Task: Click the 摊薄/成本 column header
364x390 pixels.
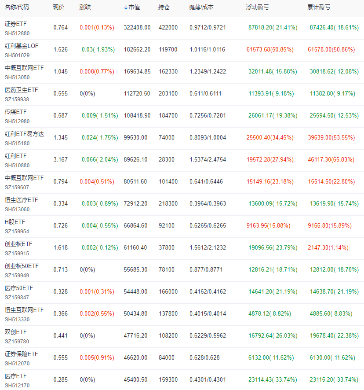Action: [201, 7]
